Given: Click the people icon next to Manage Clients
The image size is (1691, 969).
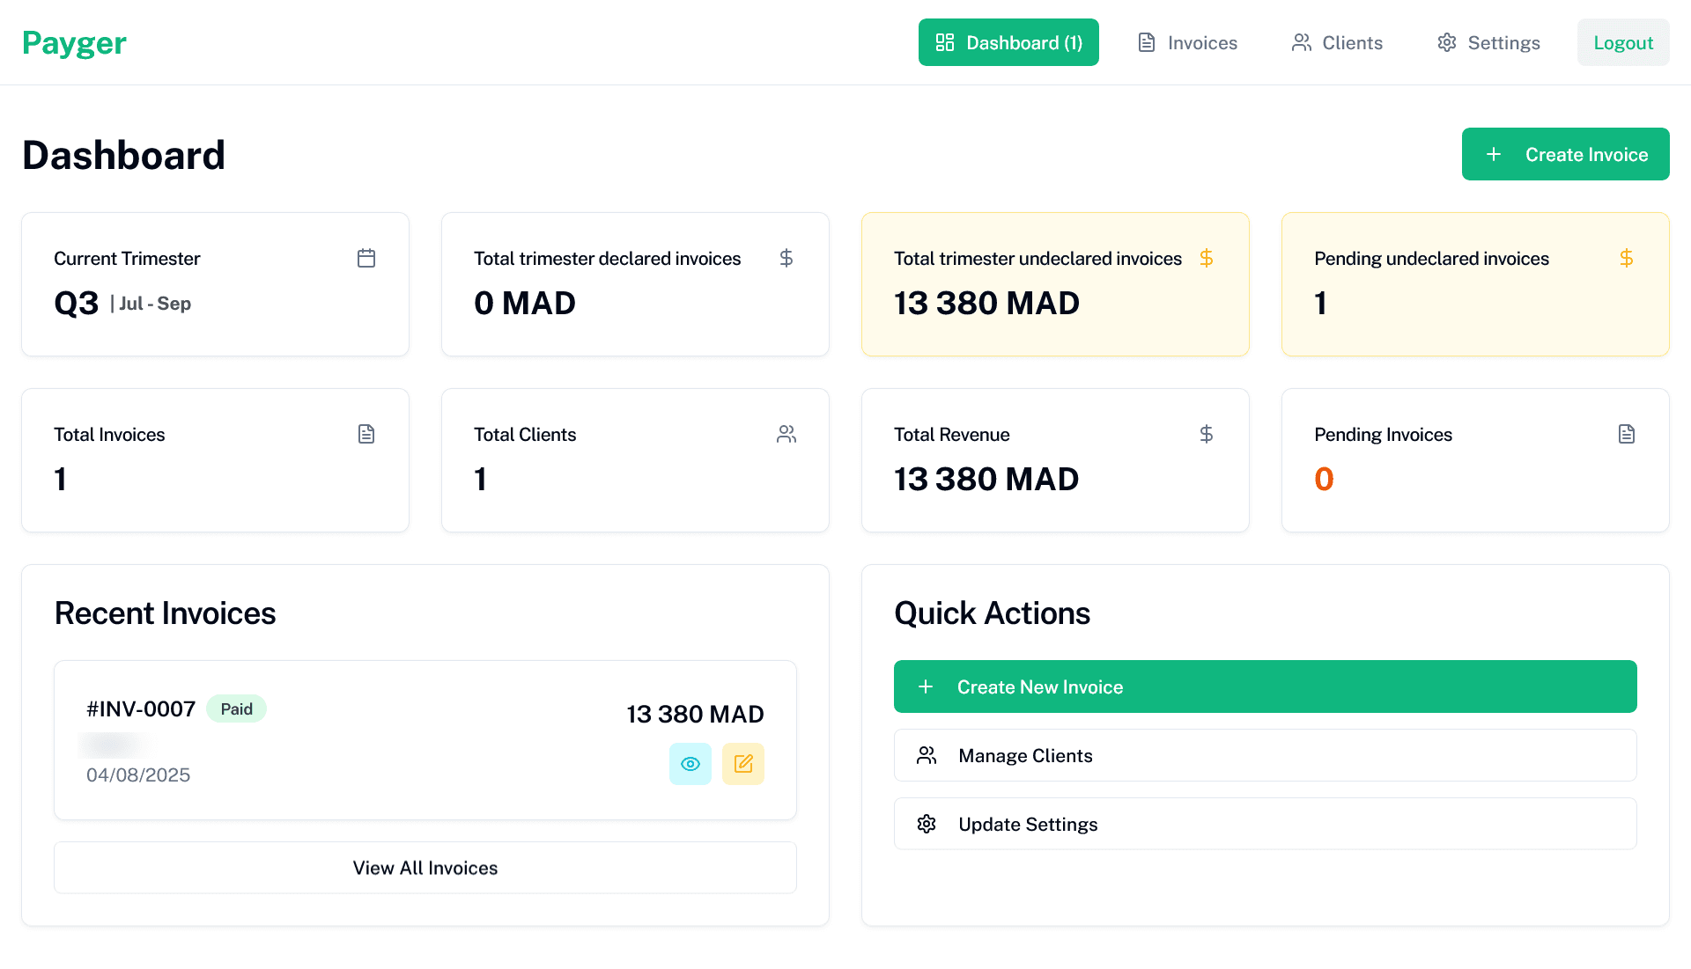Looking at the screenshot, I should (x=926, y=755).
